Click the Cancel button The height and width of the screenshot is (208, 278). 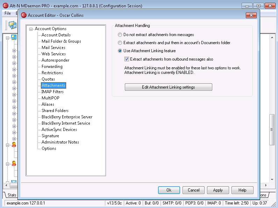coord(193,190)
